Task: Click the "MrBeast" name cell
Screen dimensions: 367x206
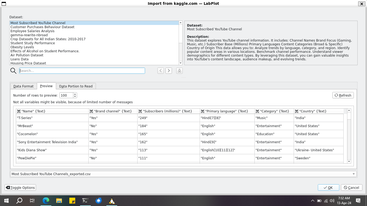Action: pos(52,126)
